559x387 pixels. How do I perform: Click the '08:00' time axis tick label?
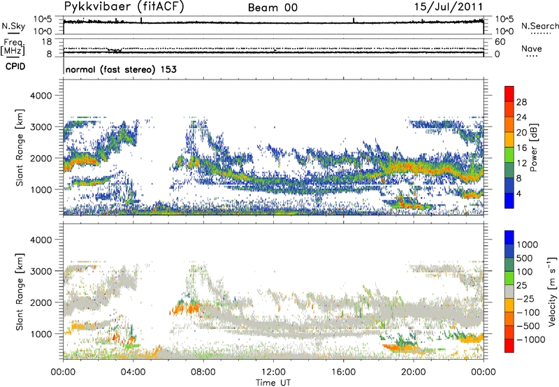pyautogui.click(x=203, y=372)
